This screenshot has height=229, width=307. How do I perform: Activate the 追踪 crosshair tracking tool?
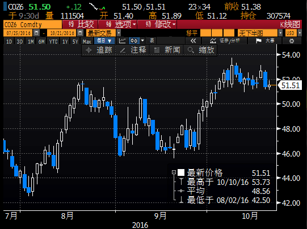99,50
